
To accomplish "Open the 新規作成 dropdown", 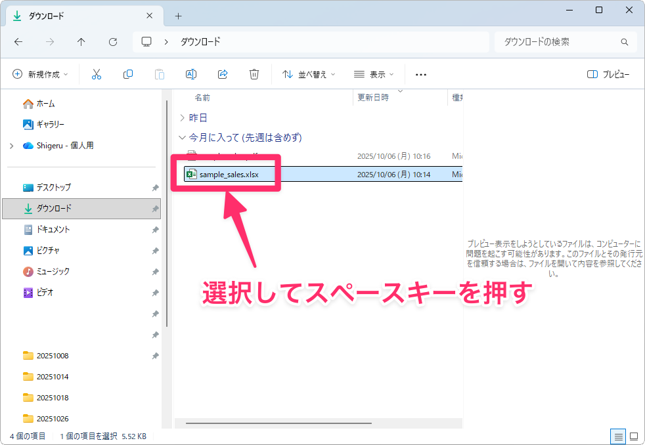I will [x=41, y=75].
